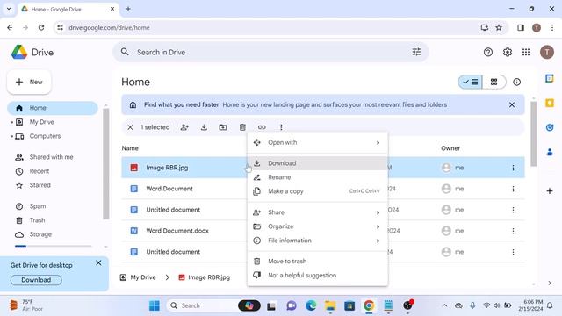The image size is (562, 316).
Task: Click download icon in selection toolbar
Action: (x=204, y=127)
